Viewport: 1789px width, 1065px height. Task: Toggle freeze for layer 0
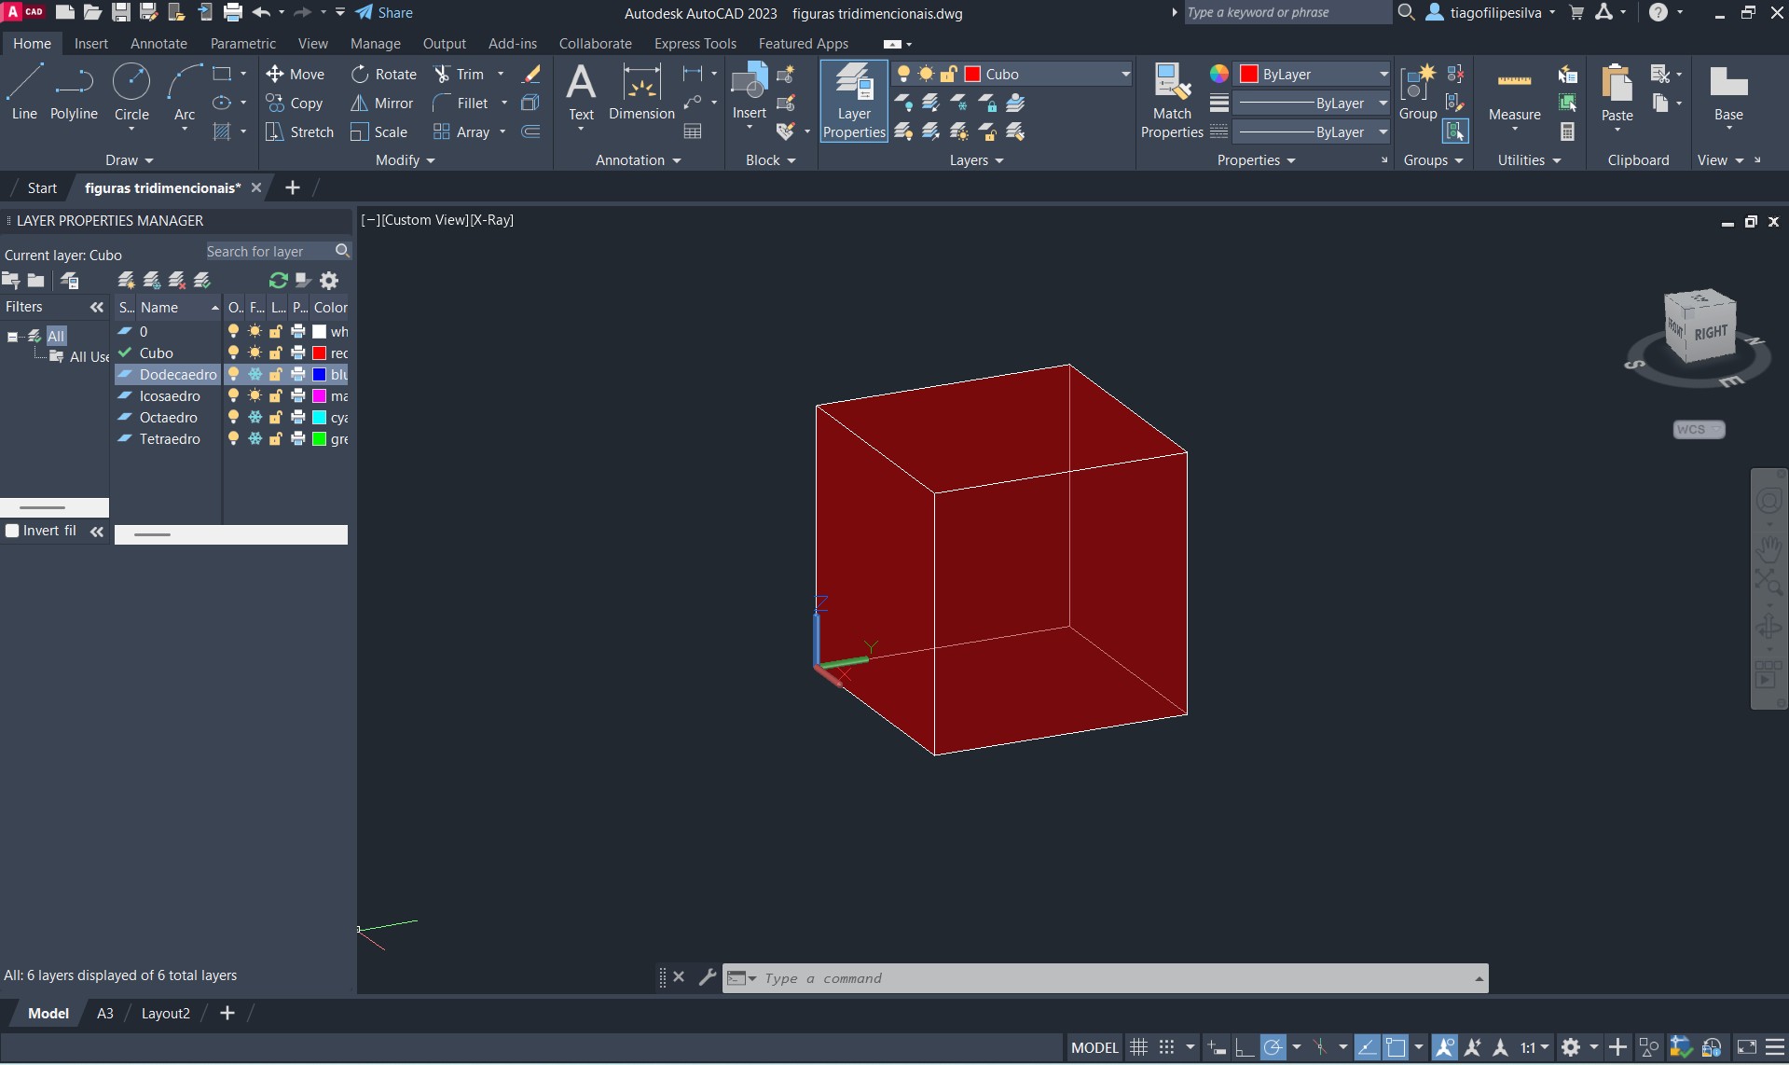255,331
